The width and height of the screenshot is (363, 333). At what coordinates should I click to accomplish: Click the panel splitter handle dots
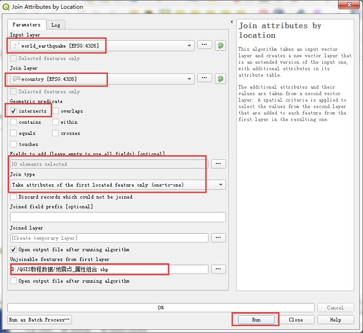click(232, 156)
